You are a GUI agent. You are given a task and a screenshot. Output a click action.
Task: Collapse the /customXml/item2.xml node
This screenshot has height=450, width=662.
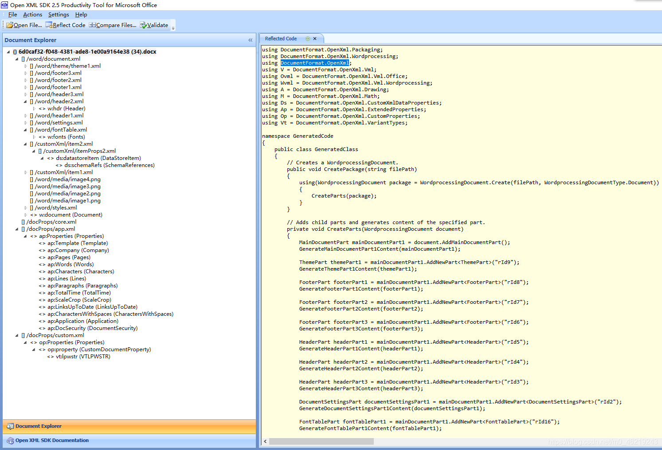click(x=25, y=144)
